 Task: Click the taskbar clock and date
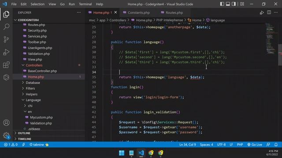(272, 153)
